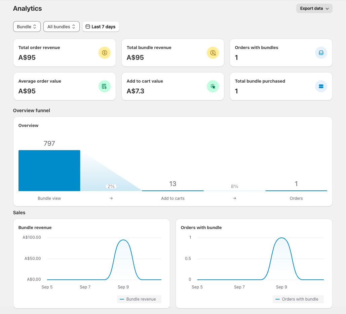Click the Orders with bundles inbox icon
Screen dimensions: 346x314
click(x=321, y=53)
